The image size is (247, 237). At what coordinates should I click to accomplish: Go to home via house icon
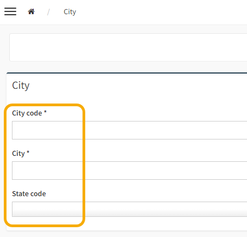(x=31, y=11)
